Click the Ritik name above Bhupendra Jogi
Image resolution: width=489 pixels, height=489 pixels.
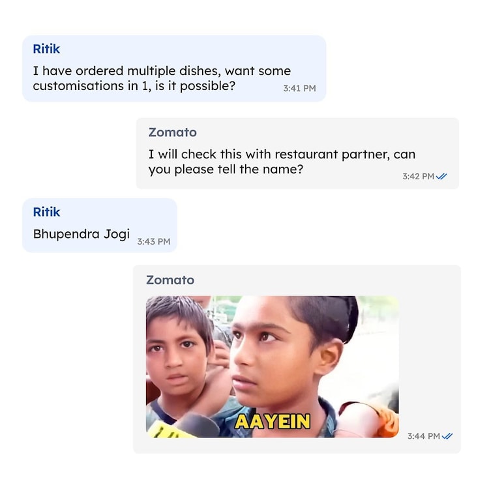(46, 212)
